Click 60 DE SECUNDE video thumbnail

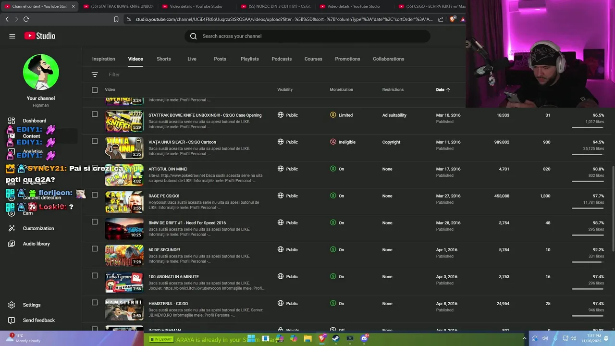pyautogui.click(x=124, y=255)
